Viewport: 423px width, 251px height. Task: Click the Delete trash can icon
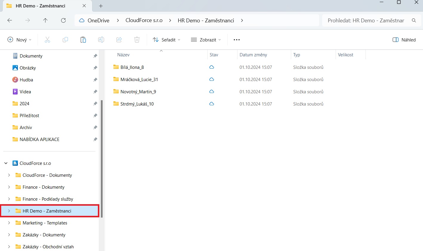[x=137, y=40]
